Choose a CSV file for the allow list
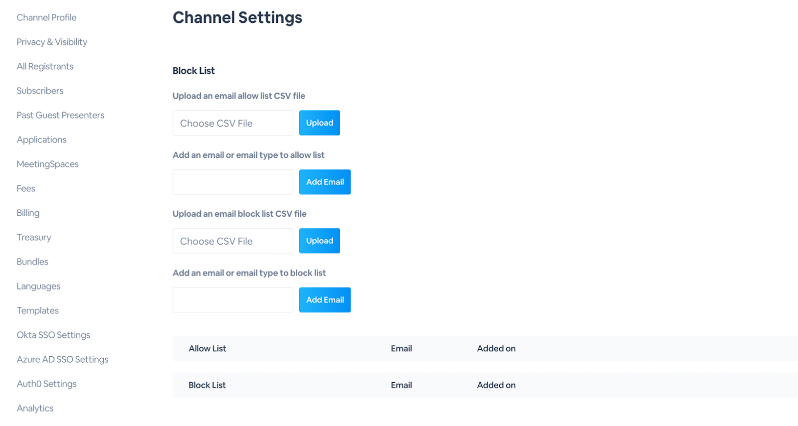This screenshot has height=426, width=798. 232,123
